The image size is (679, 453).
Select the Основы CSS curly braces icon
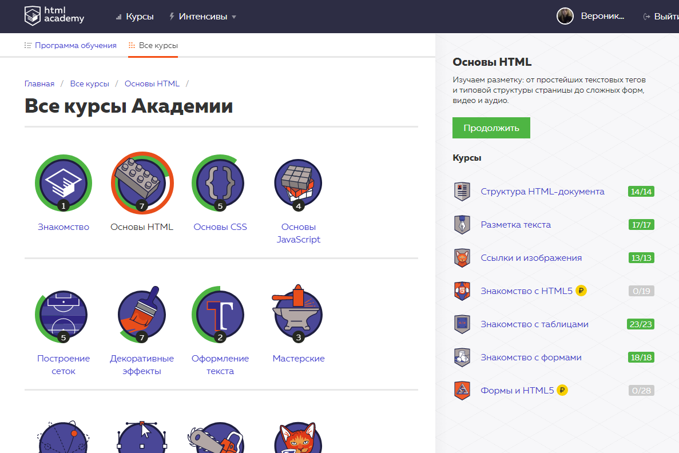(220, 183)
